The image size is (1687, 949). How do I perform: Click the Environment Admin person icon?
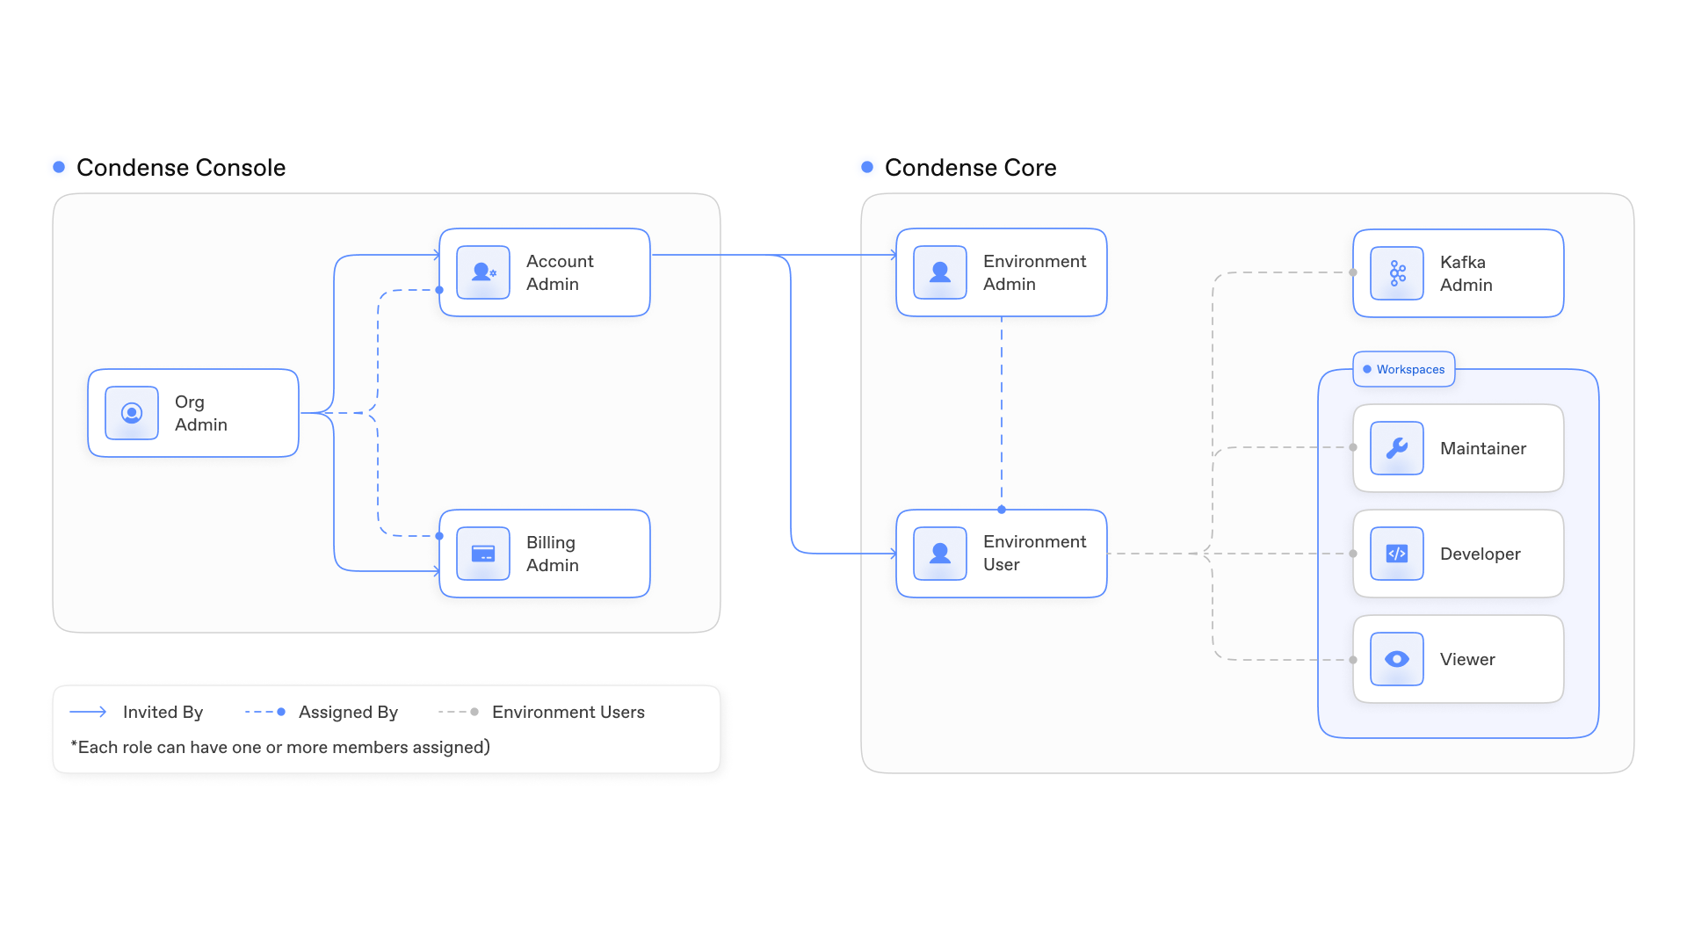(940, 272)
